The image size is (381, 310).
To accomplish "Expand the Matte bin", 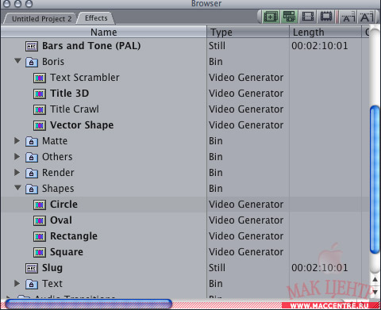I will point(17,140).
